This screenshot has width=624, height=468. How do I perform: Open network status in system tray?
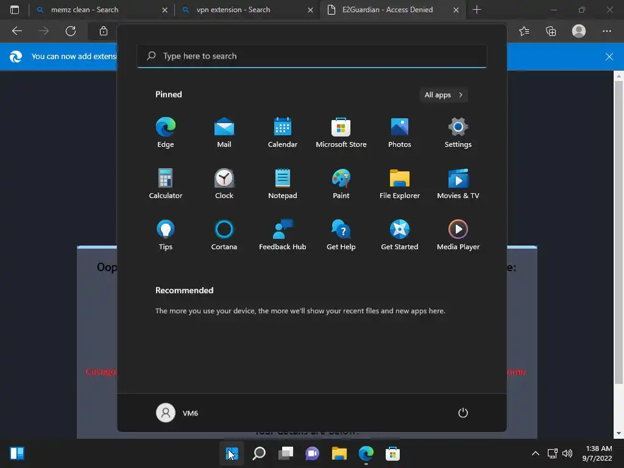pos(552,453)
